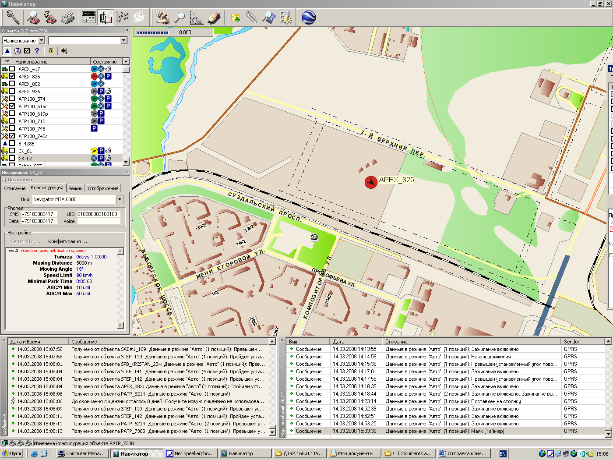Uncheck the ATP100_745c object checkbox
The width and height of the screenshot is (613, 460).
coord(12,136)
